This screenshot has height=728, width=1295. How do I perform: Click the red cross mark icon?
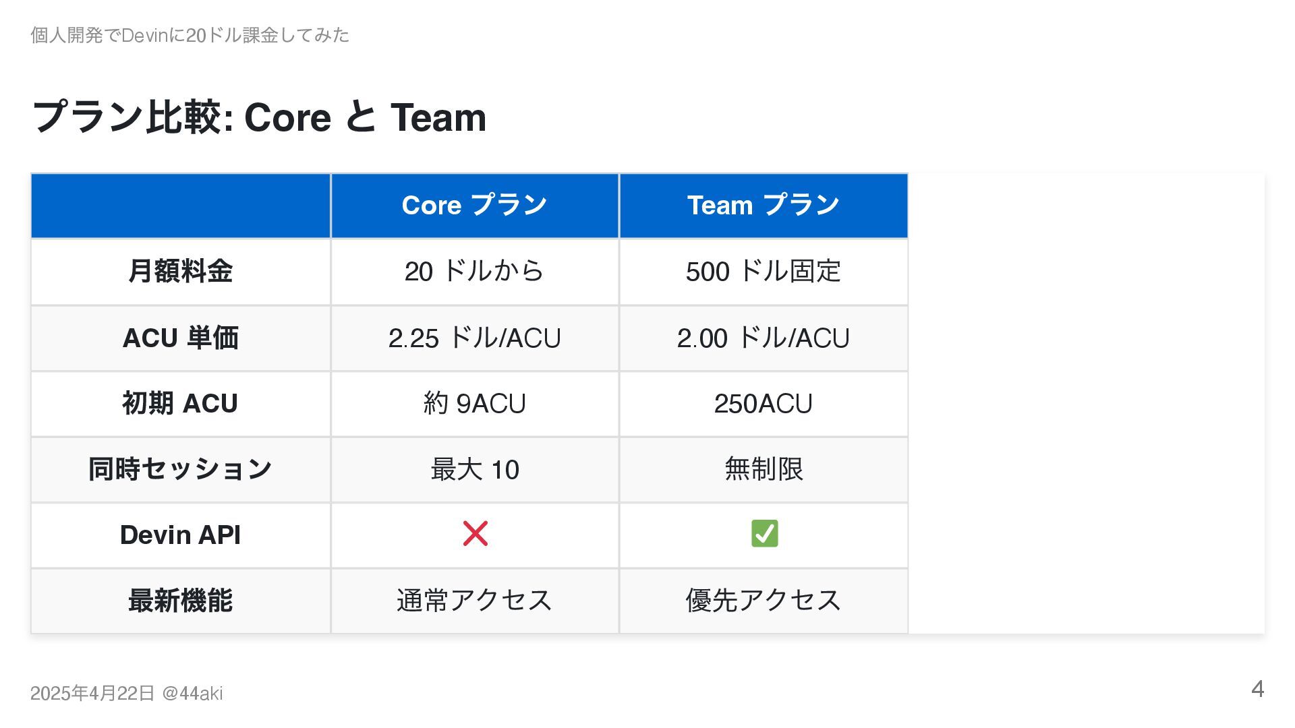(475, 534)
